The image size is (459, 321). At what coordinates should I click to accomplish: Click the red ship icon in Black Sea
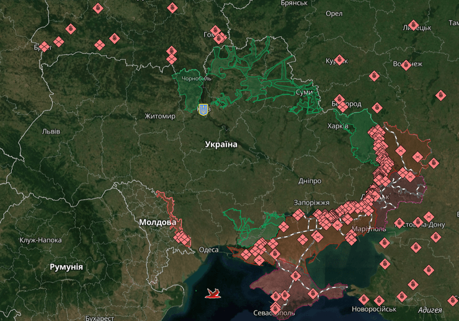(214, 292)
